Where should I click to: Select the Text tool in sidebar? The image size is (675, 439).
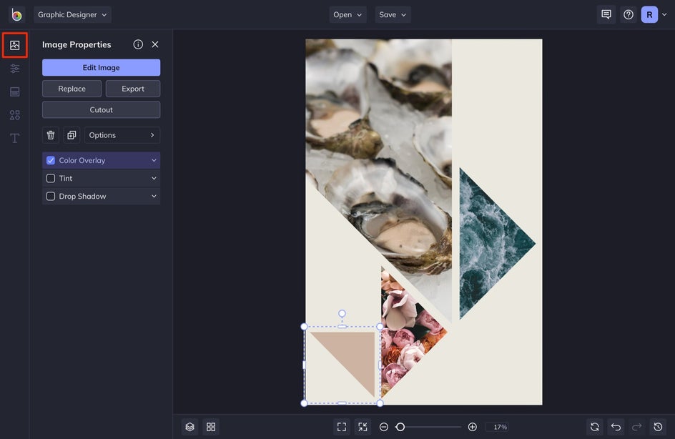tap(14, 138)
